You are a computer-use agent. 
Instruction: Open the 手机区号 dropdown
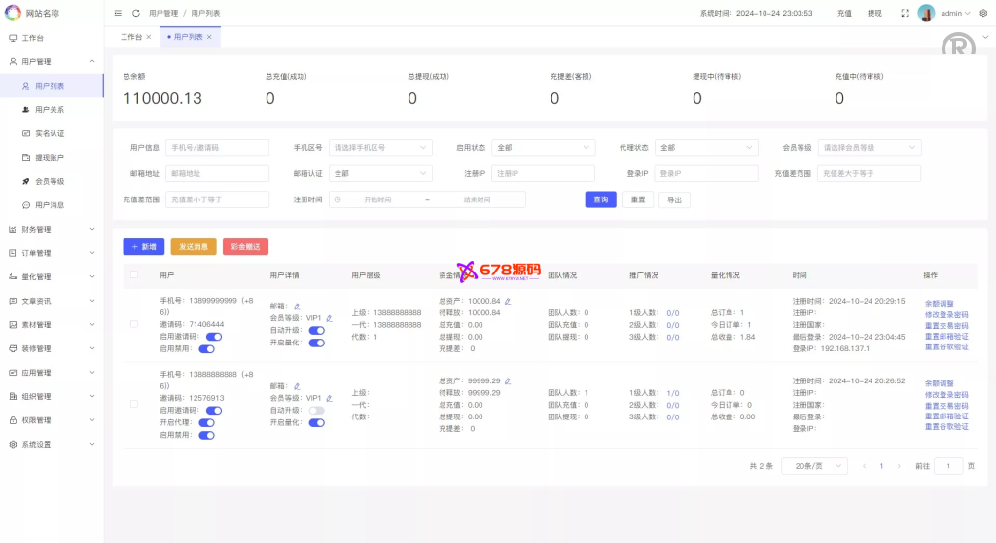[x=380, y=148]
